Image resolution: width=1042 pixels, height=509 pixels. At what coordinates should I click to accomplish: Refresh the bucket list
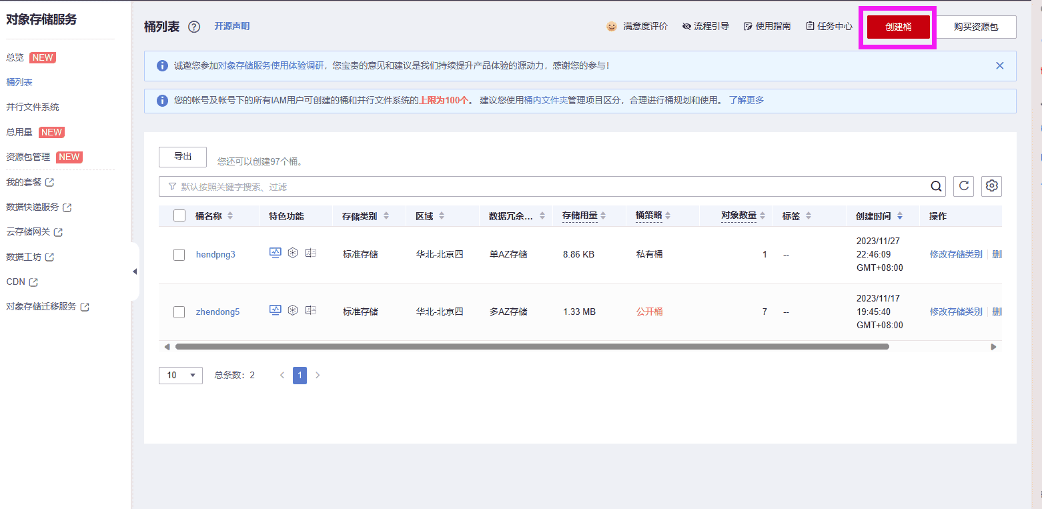click(963, 186)
